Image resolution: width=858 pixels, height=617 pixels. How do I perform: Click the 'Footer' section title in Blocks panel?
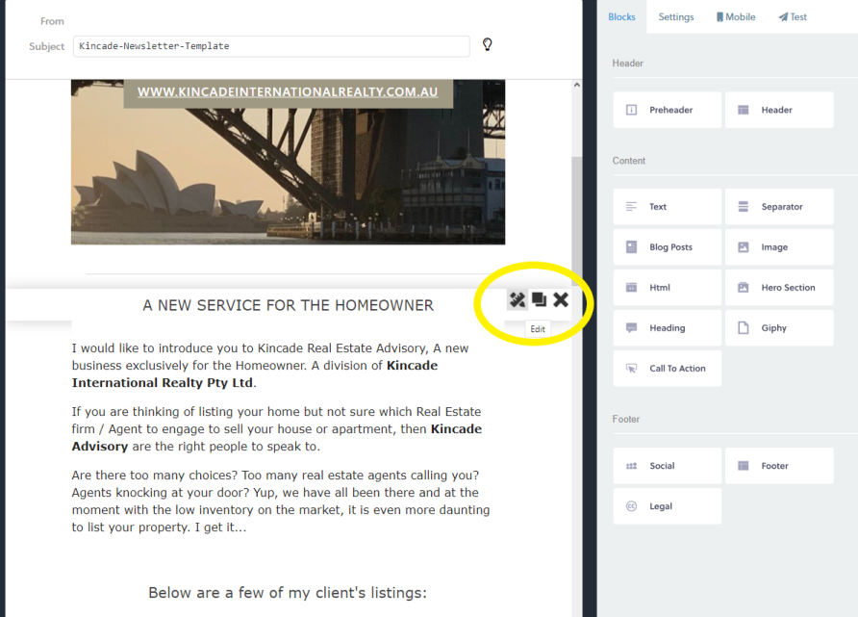[x=626, y=419]
